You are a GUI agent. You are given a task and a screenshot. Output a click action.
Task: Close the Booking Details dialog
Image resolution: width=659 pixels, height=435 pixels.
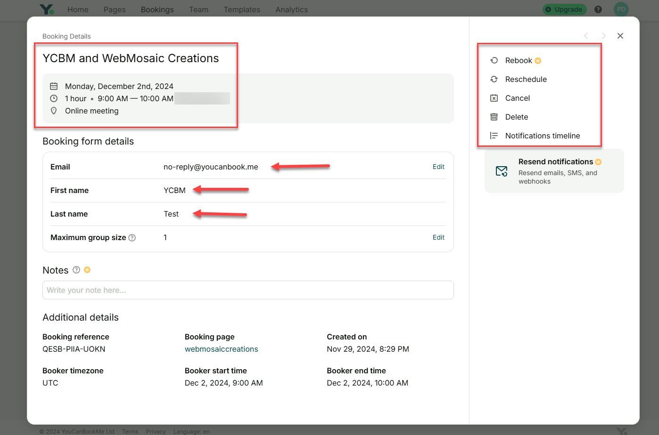pyautogui.click(x=620, y=36)
